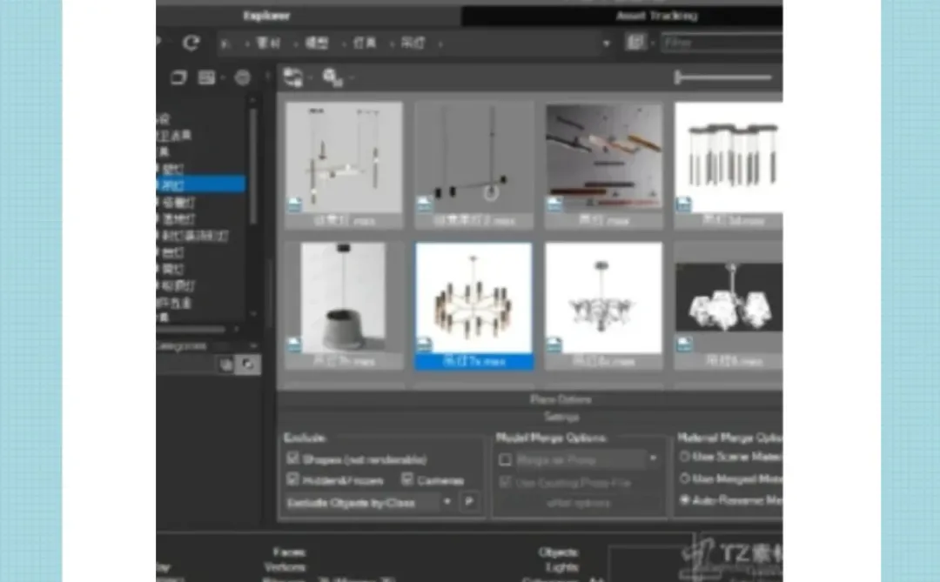Focus the Filter search field
This screenshot has height=582, width=940.
pos(722,43)
